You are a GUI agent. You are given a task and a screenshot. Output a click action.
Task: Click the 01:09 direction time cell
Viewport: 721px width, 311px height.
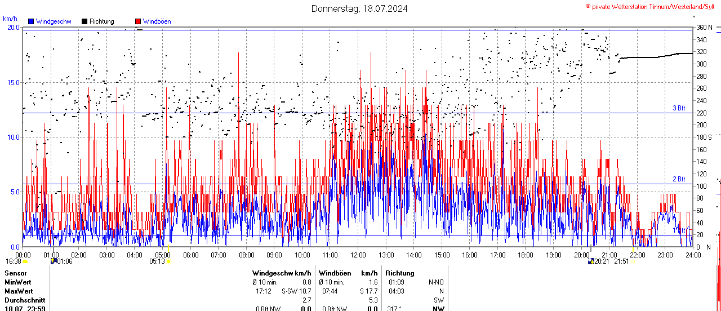click(x=396, y=282)
